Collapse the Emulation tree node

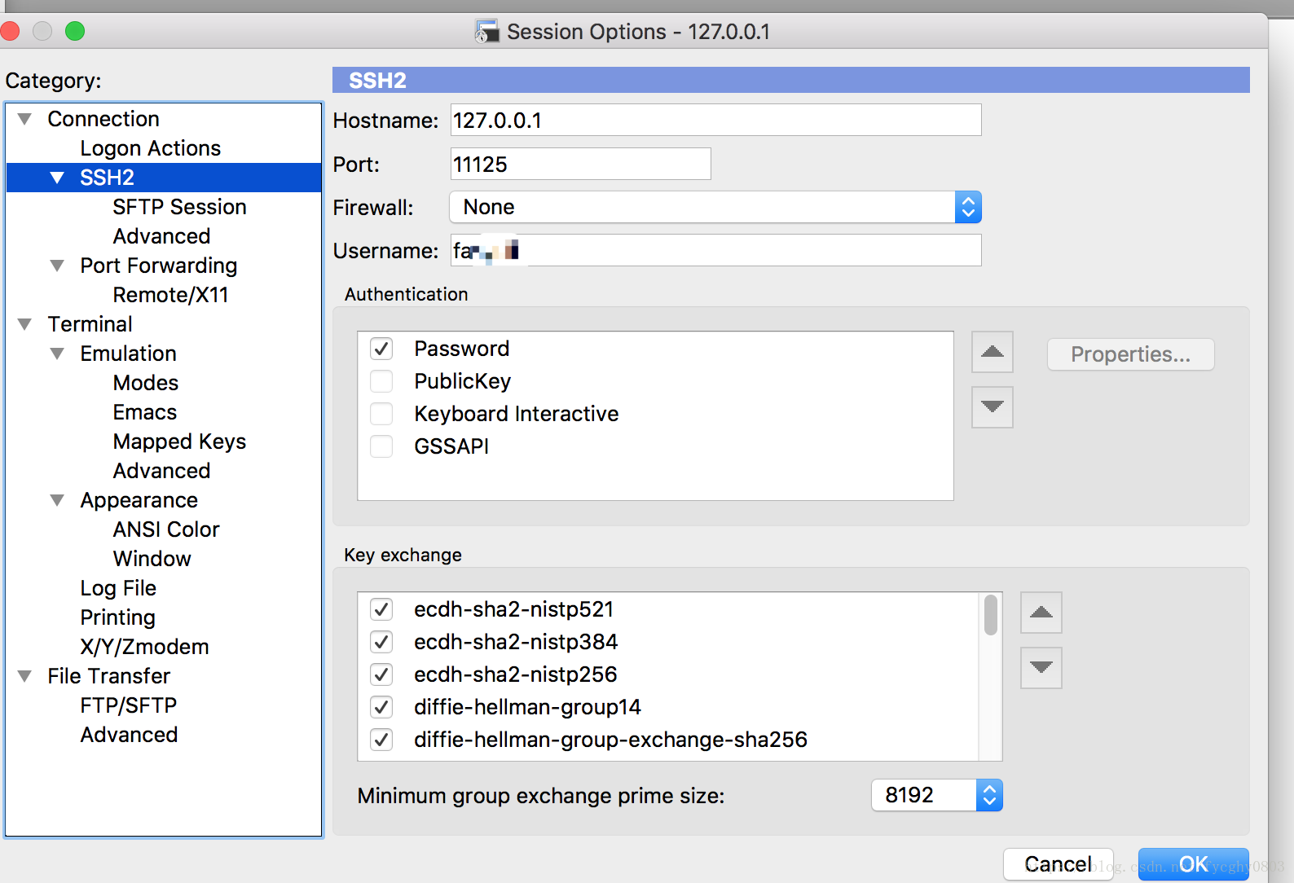point(57,354)
